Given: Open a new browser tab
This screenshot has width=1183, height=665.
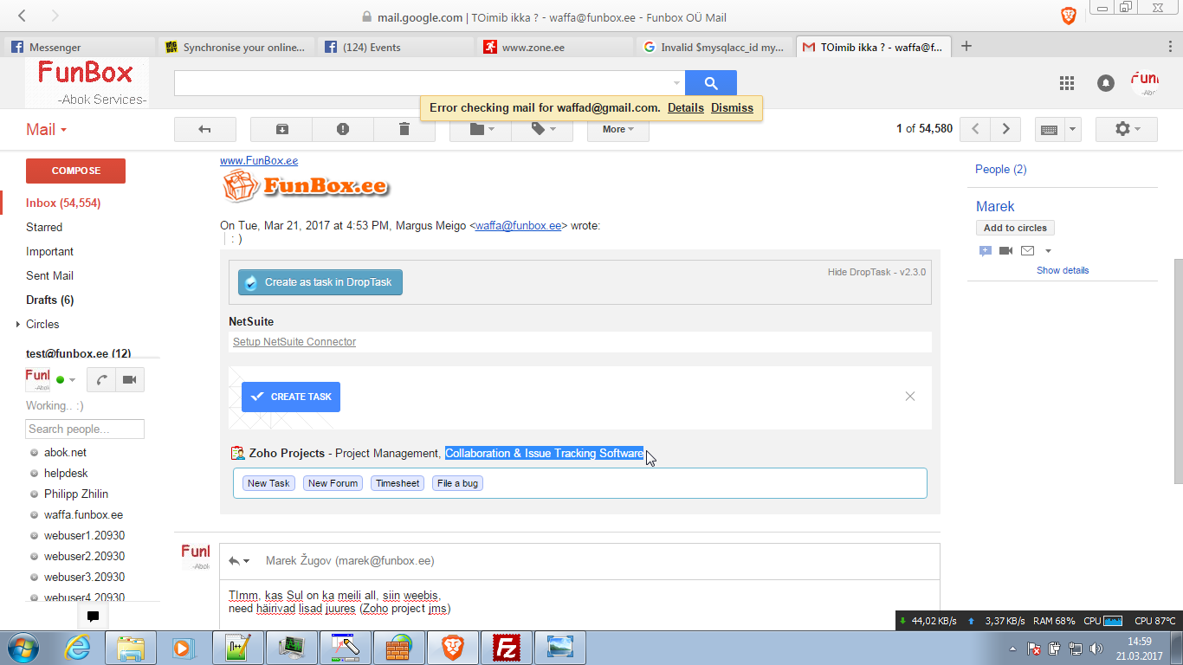Looking at the screenshot, I should [x=966, y=46].
